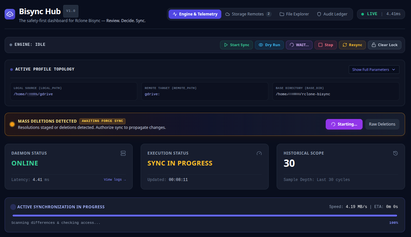The height and width of the screenshot is (237, 411).
Task: Open the Raw Deletions view
Action: click(382, 124)
